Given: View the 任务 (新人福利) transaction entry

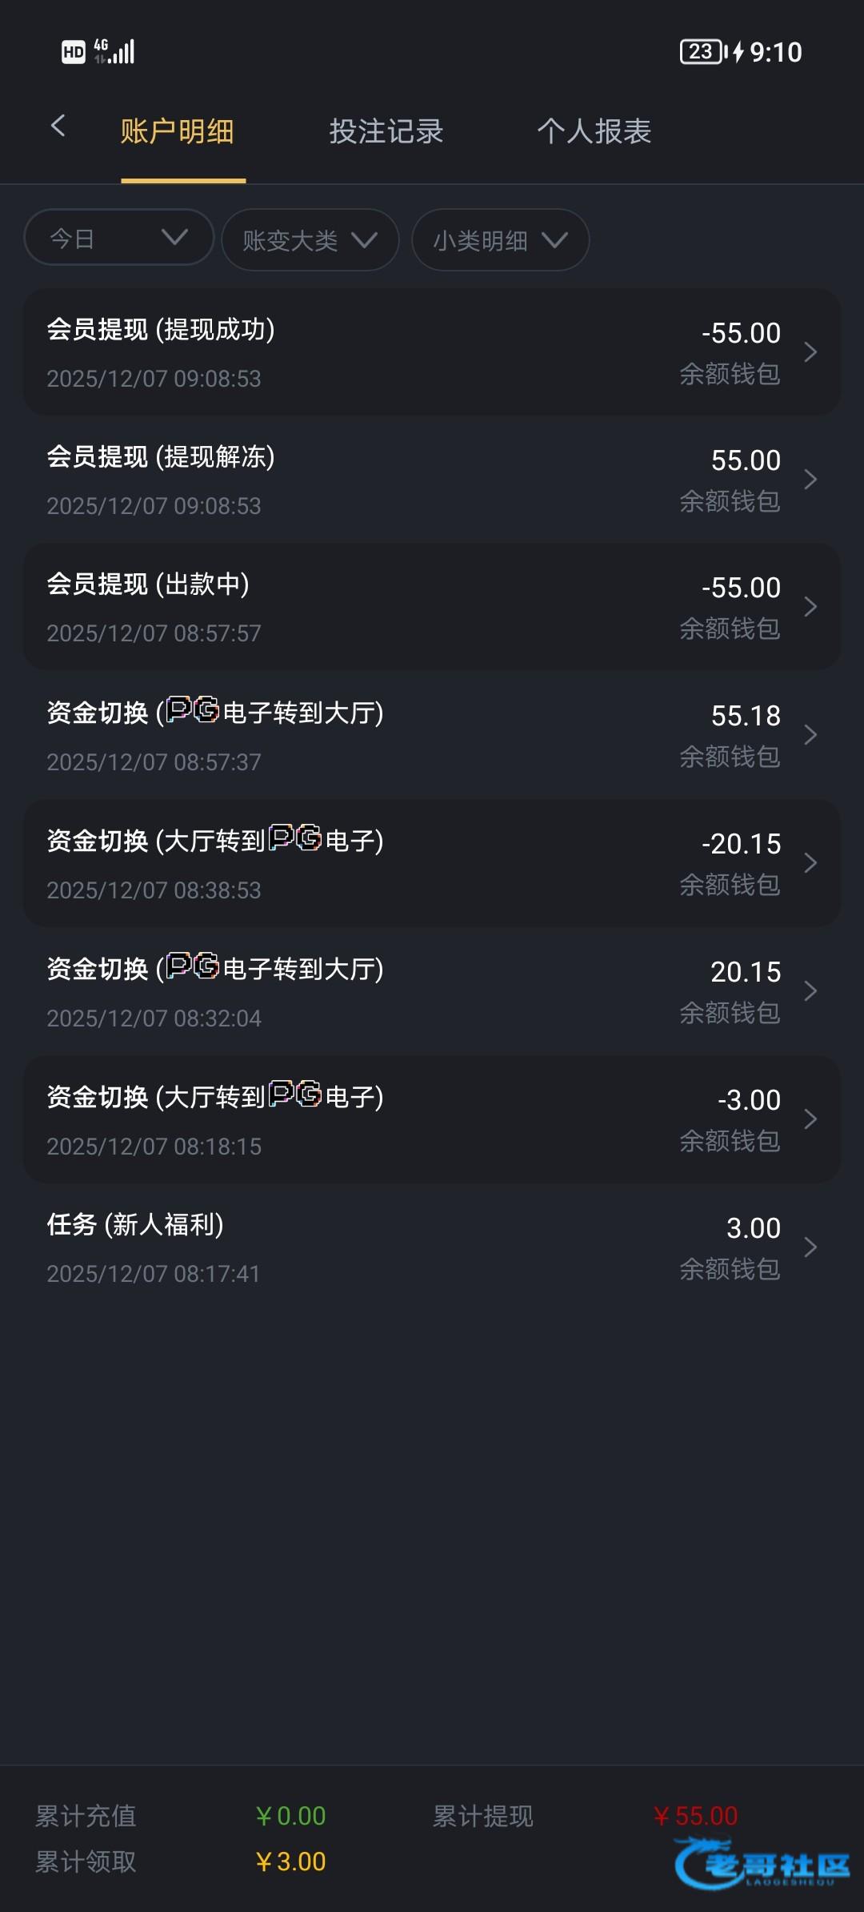Looking at the screenshot, I should coord(320,1247).
